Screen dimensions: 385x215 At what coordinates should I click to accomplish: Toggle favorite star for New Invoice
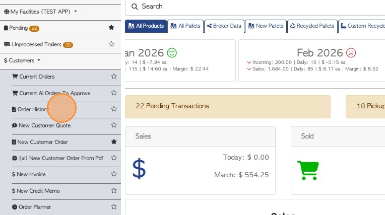pos(114,175)
